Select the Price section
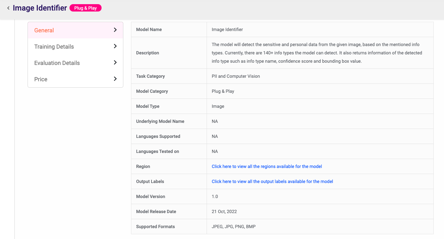Screen dimensions: 444x239 pyautogui.click(x=41, y=79)
